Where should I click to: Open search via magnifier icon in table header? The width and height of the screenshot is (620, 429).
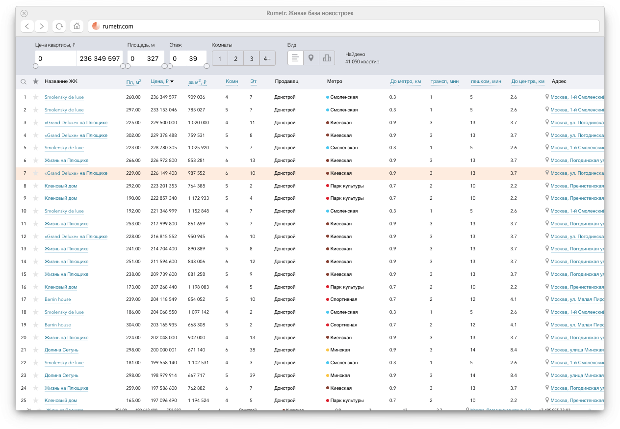pos(24,82)
